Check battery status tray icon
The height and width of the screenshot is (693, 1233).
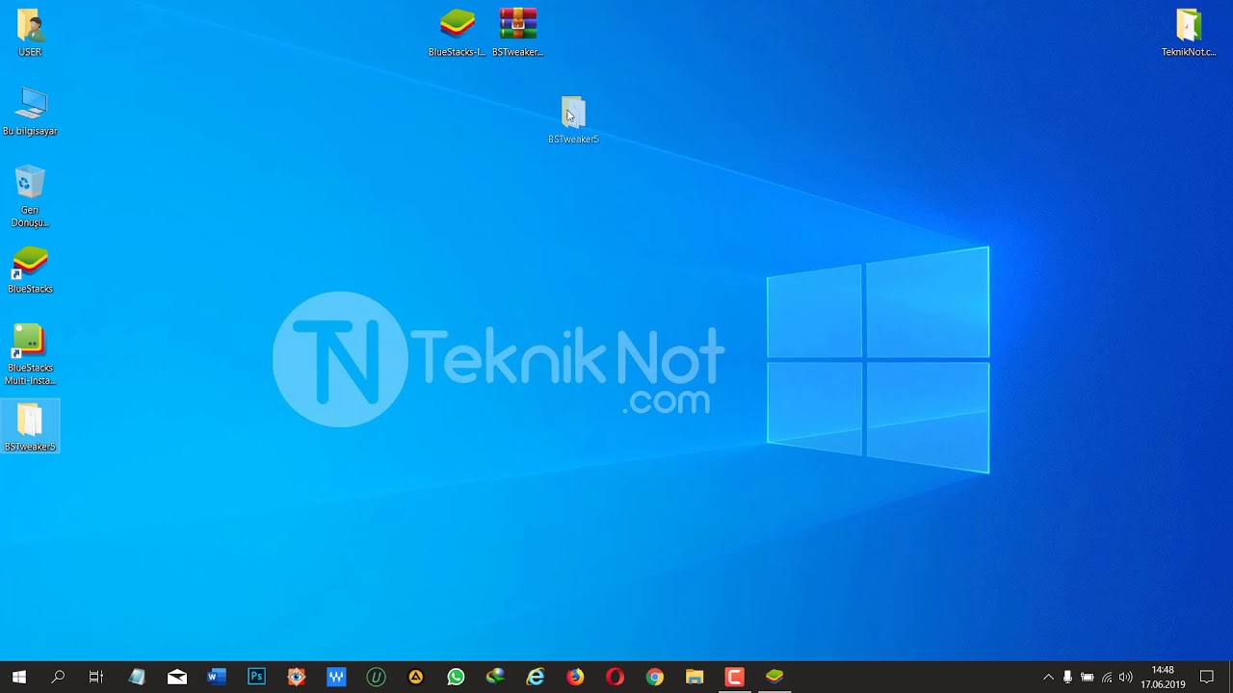[1088, 678]
